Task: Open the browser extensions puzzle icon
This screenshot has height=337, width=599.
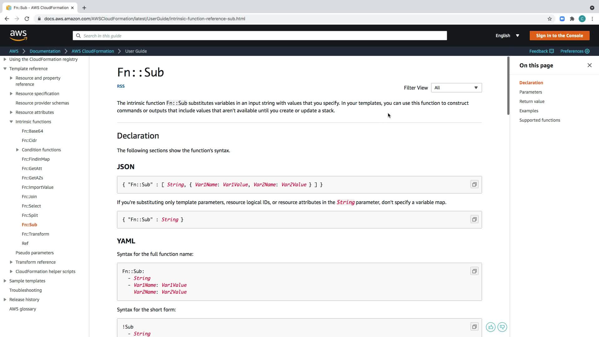Action: [572, 19]
